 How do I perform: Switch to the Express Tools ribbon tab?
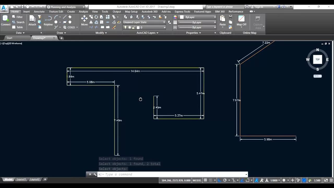(182, 11)
